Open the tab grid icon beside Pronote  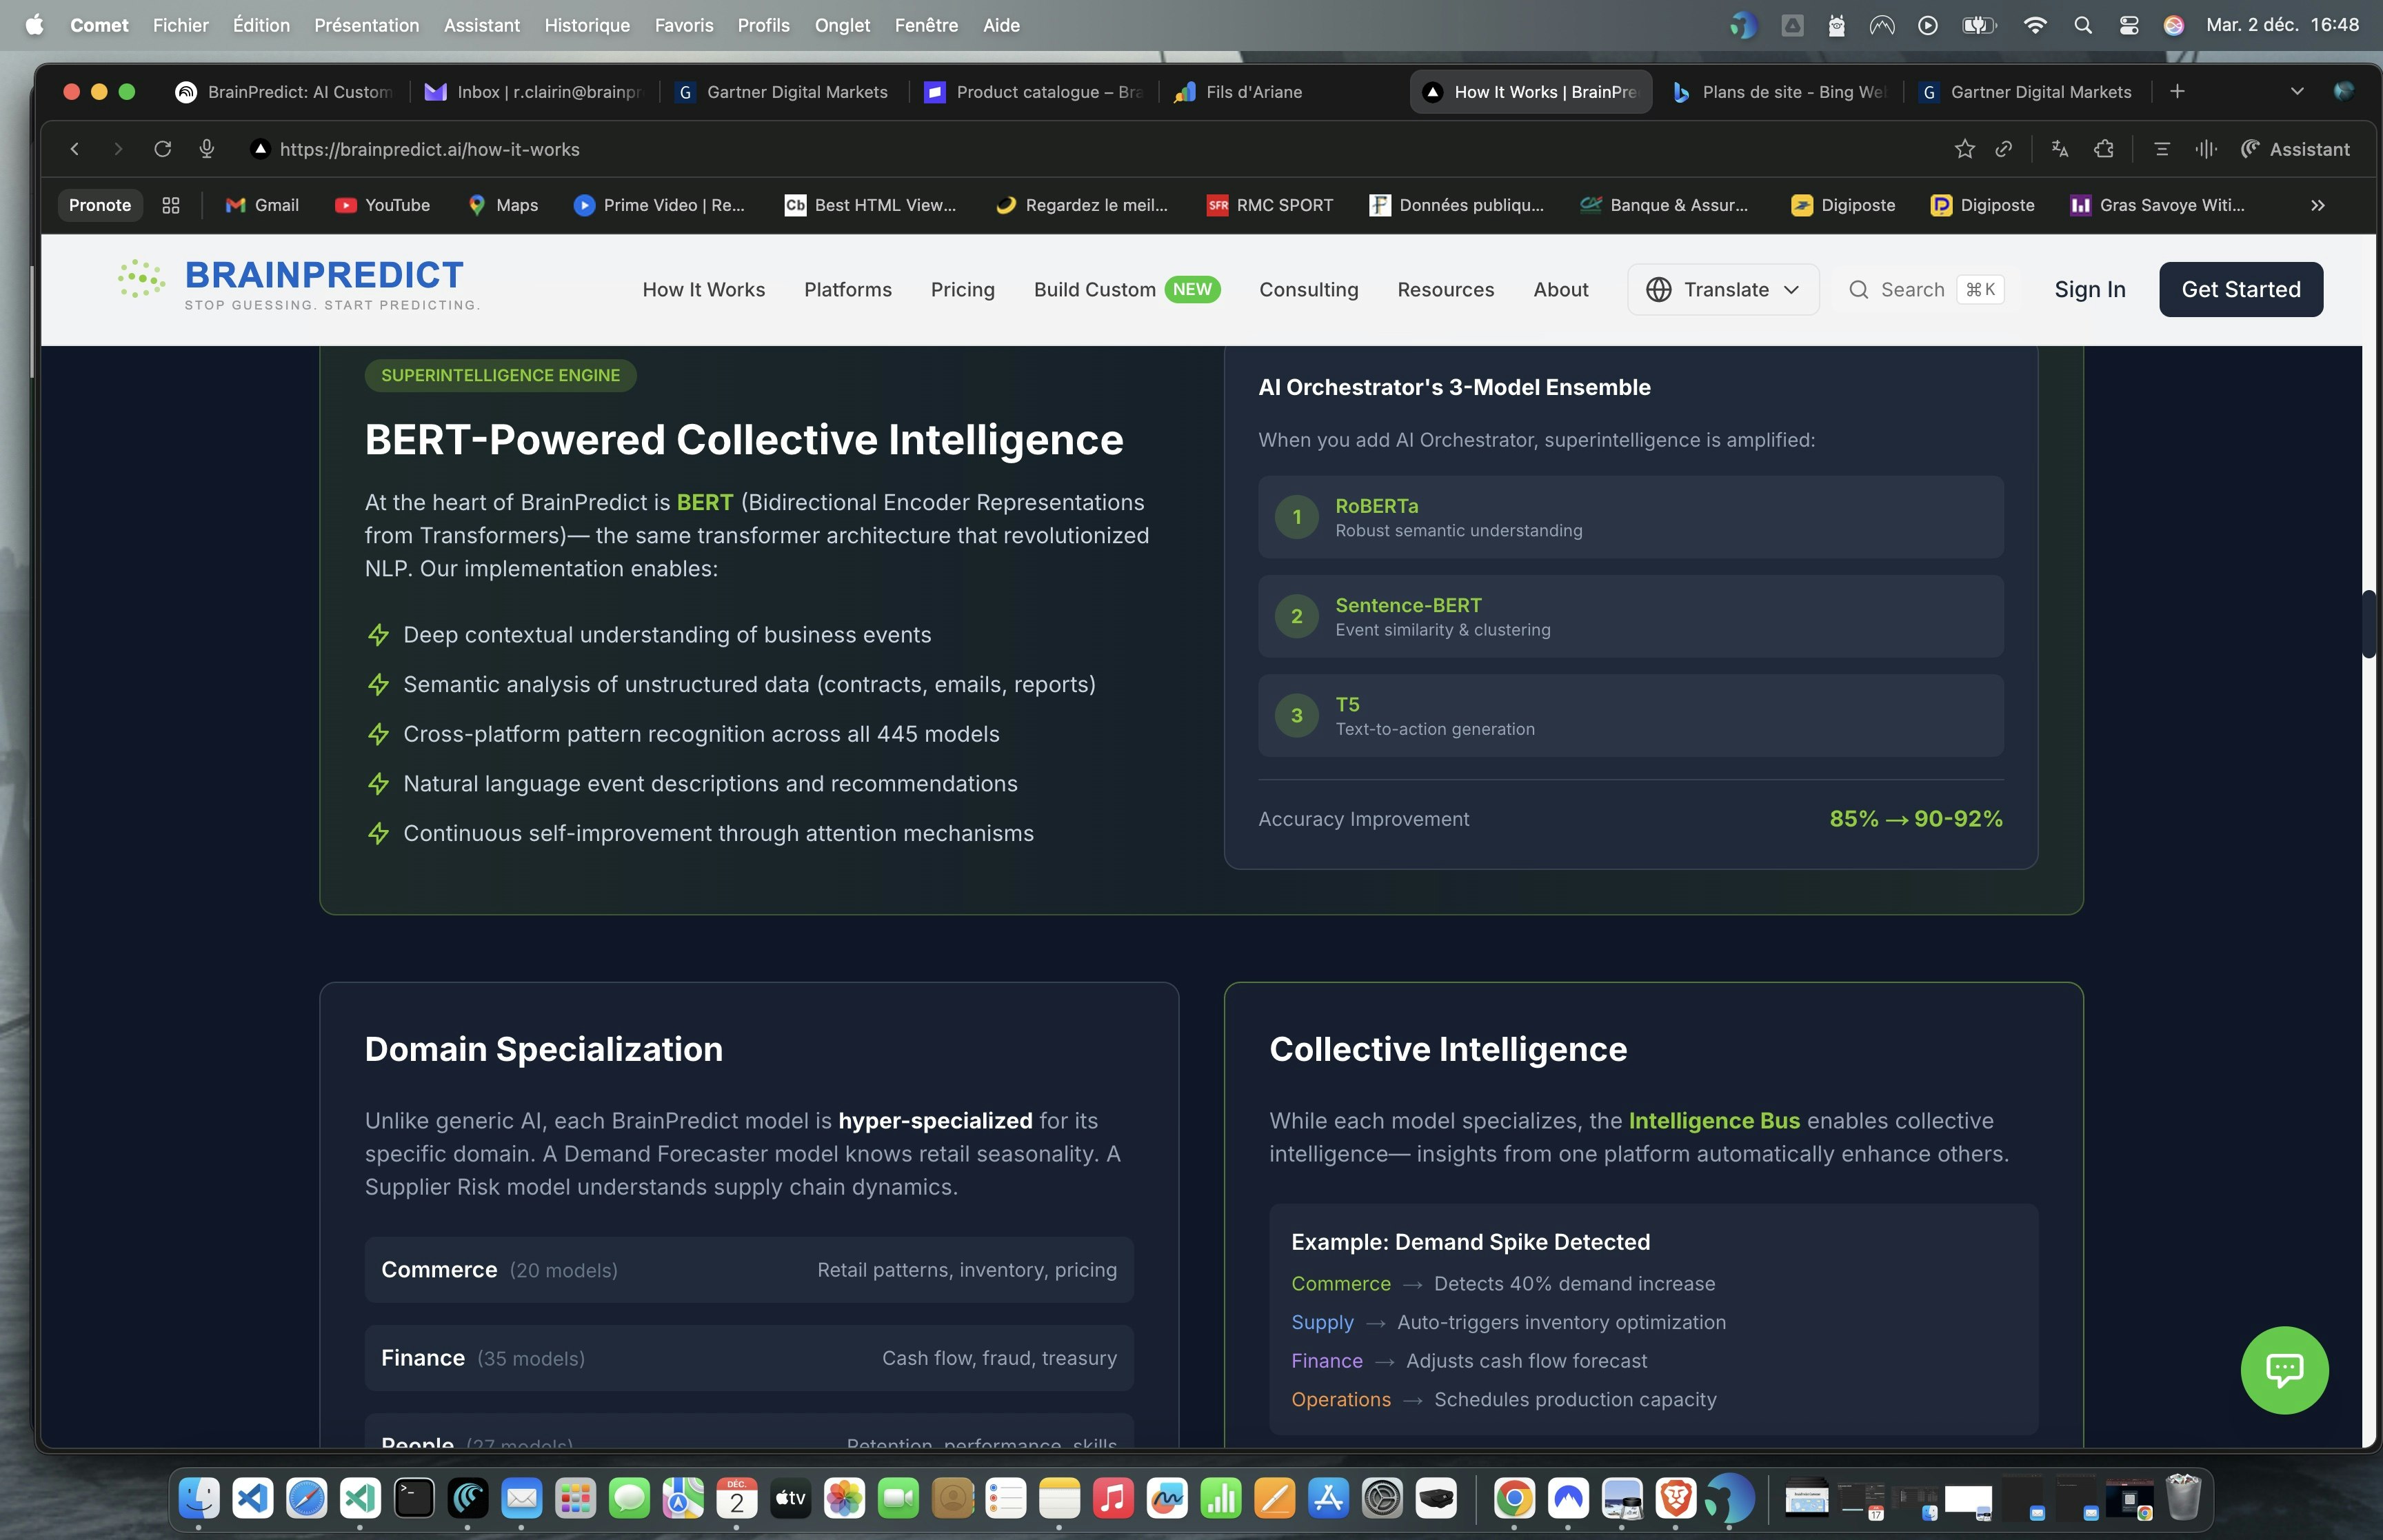click(x=171, y=205)
